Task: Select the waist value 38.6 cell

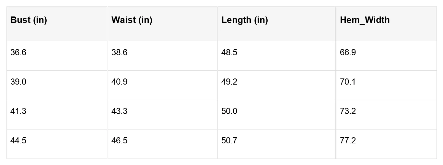Action: point(162,56)
